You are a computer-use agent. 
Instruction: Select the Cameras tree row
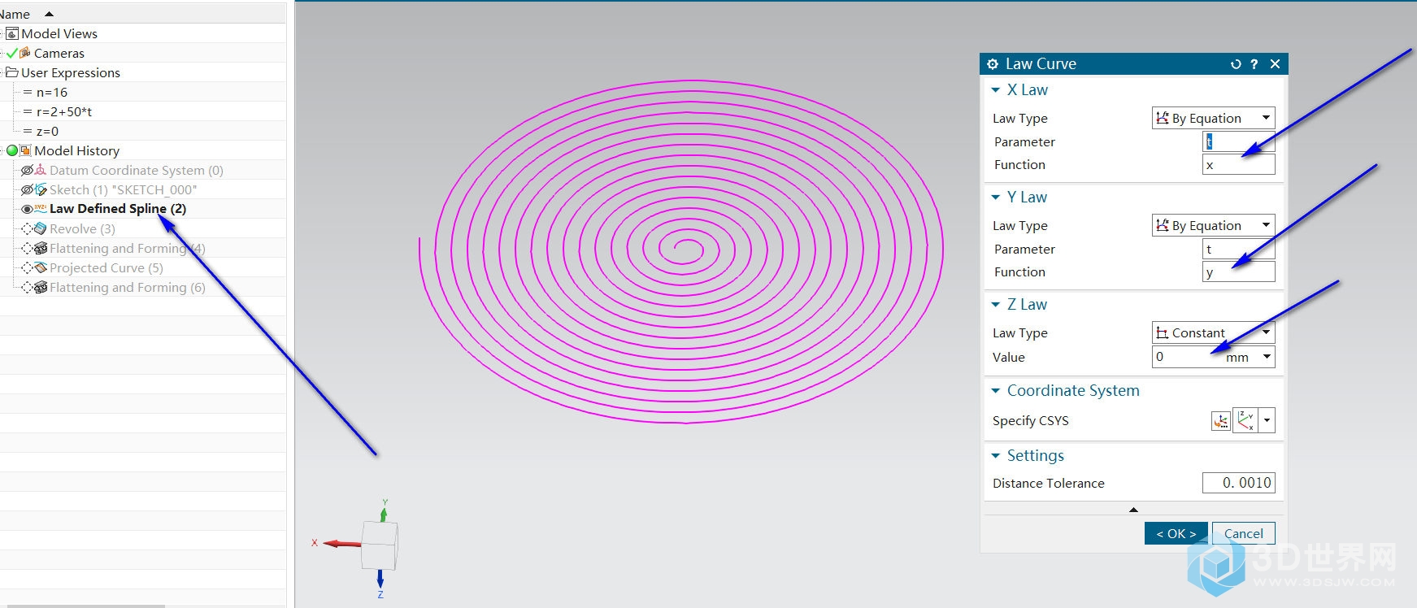(x=142, y=53)
